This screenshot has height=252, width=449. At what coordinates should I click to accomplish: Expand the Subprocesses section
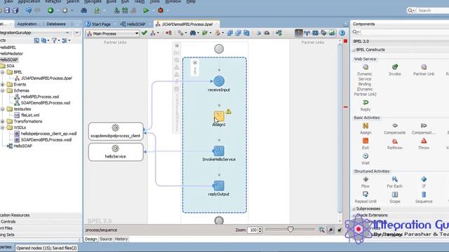click(x=354, y=209)
